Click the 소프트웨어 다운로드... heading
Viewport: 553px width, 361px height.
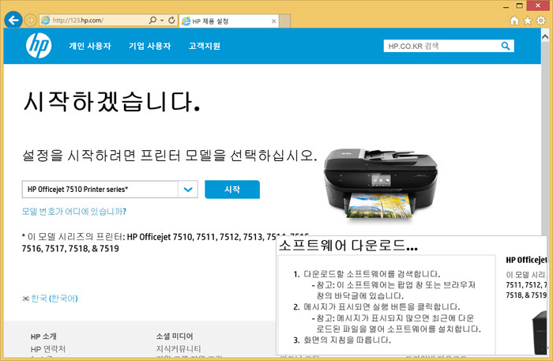pos(348,246)
